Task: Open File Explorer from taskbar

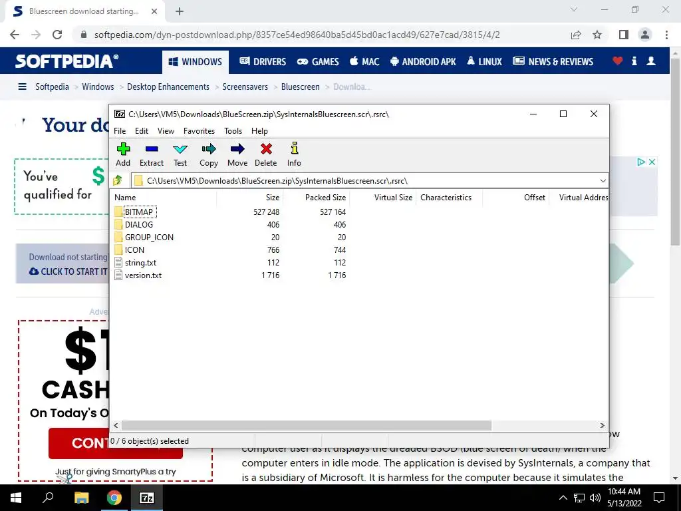Action: 81,498
